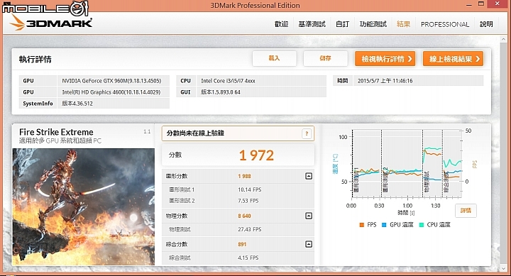
Task: Go to the 功能測試 tab
Action: tap(373, 24)
